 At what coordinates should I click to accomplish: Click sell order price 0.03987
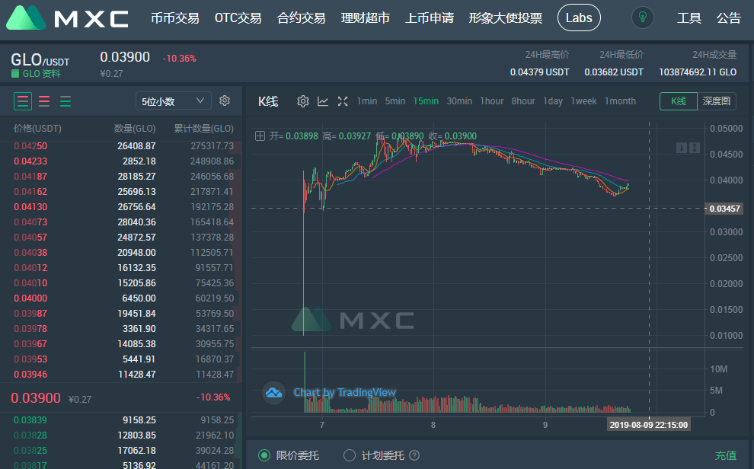pos(30,314)
